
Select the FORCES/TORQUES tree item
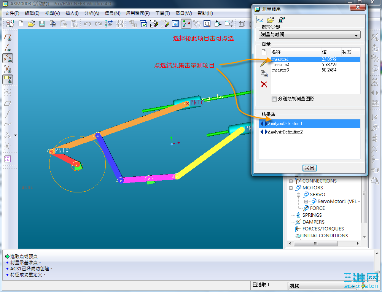(x=323, y=229)
